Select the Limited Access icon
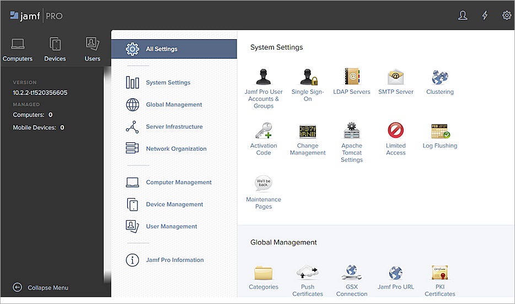515x304 pixels. tap(396, 131)
